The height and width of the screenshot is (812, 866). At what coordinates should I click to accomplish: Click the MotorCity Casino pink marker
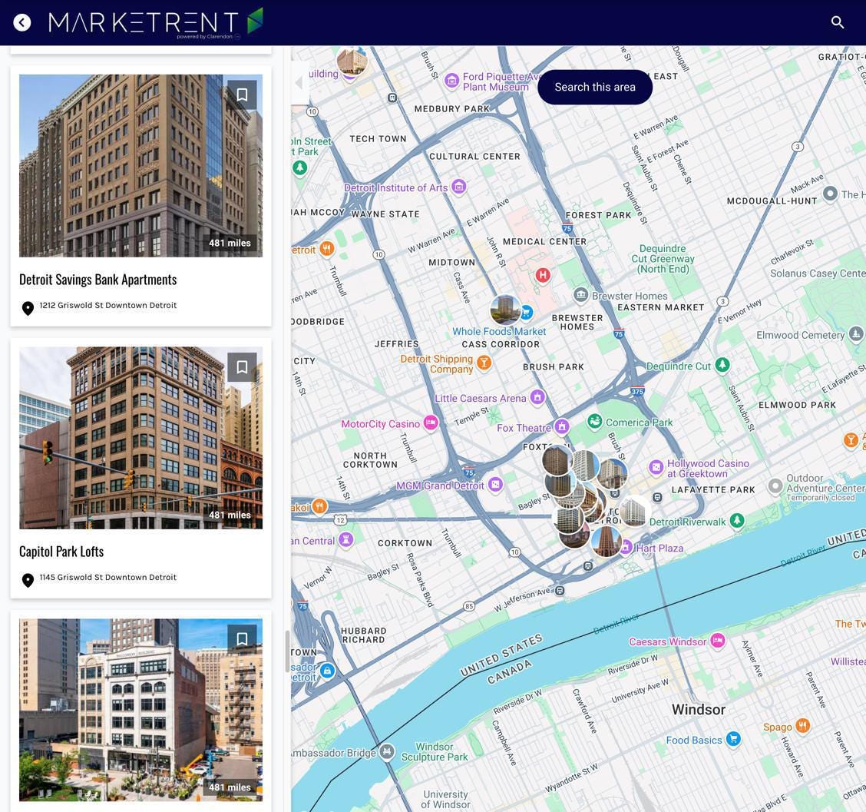(431, 423)
